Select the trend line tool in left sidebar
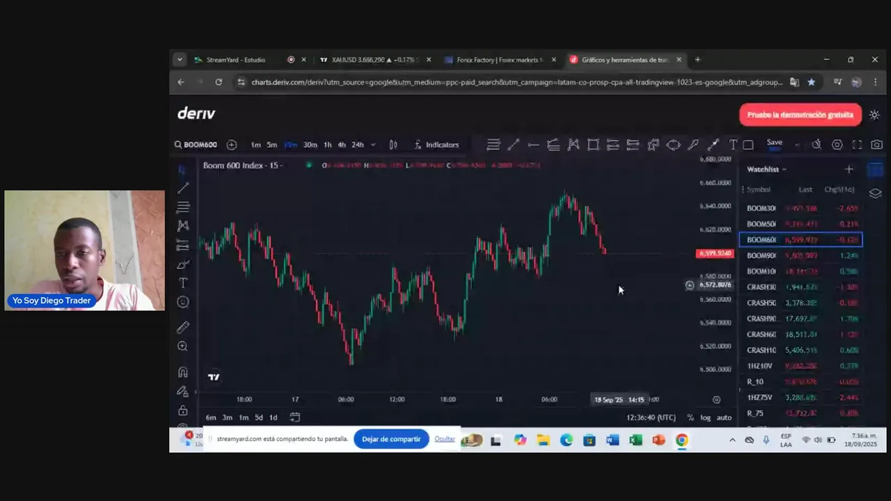The image size is (891, 501). 183,188
